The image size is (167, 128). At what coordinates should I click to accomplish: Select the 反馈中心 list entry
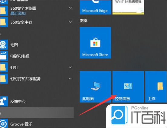[x=37, y=101]
